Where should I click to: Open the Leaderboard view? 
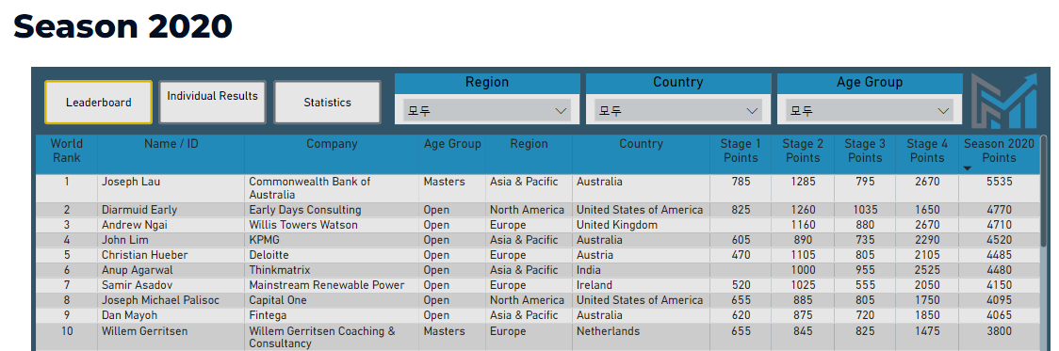pyautogui.click(x=99, y=103)
